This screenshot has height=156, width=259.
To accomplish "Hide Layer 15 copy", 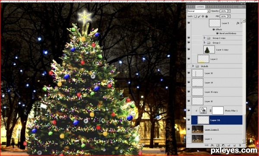I will (x=189, y=92).
